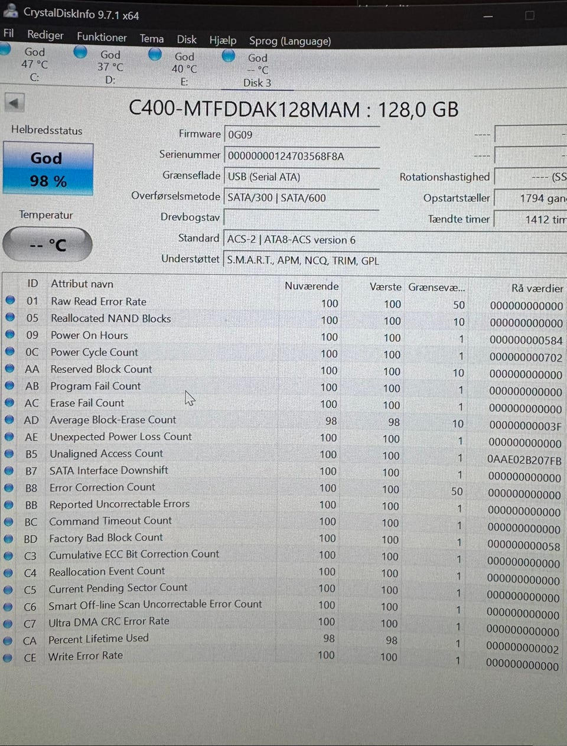Click the Tændte timer value 1412
567x746 pixels.
(x=530, y=219)
